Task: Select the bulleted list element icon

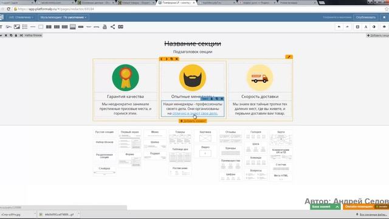Action: tap(25, 27)
